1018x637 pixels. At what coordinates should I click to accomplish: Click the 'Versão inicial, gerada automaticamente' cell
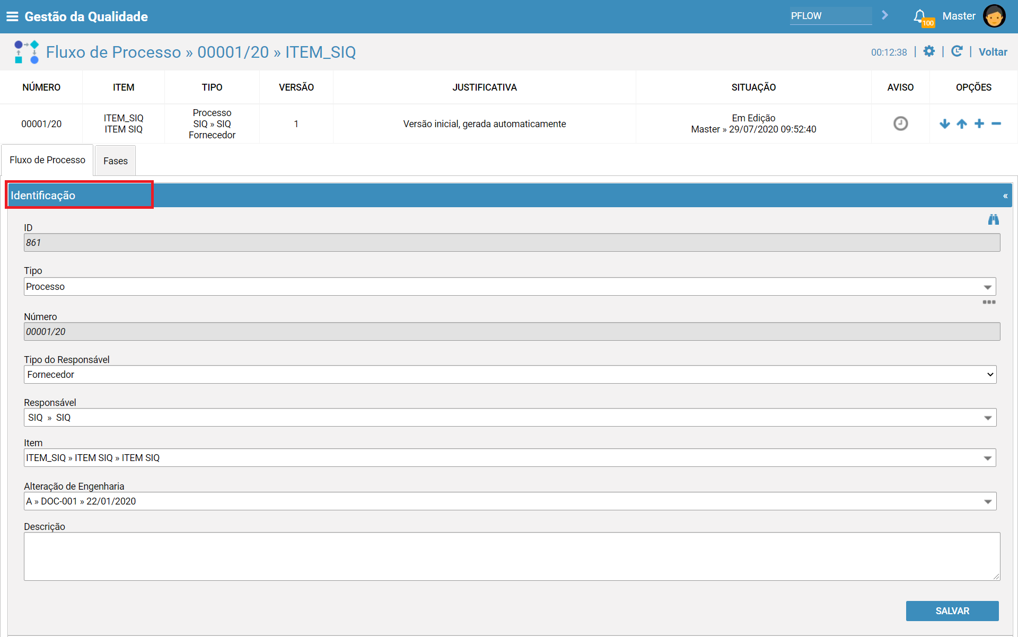coord(485,124)
